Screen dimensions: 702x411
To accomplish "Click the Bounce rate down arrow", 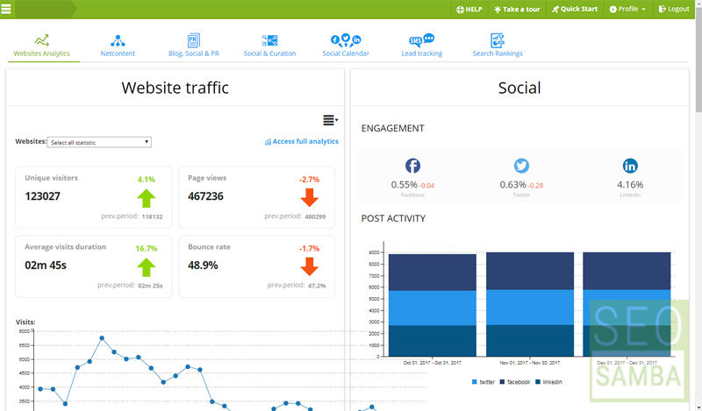I will pyautogui.click(x=309, y=266).
